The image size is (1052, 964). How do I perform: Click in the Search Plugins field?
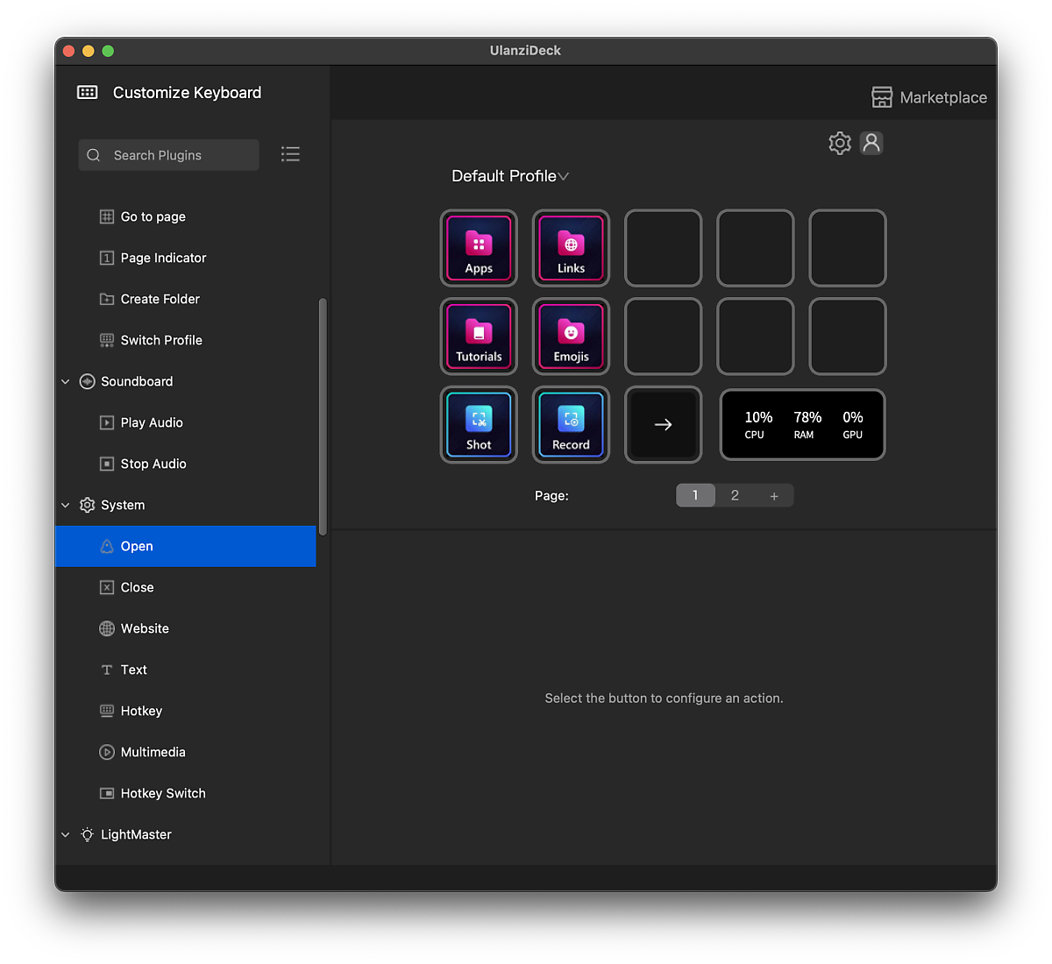[168, 155]
